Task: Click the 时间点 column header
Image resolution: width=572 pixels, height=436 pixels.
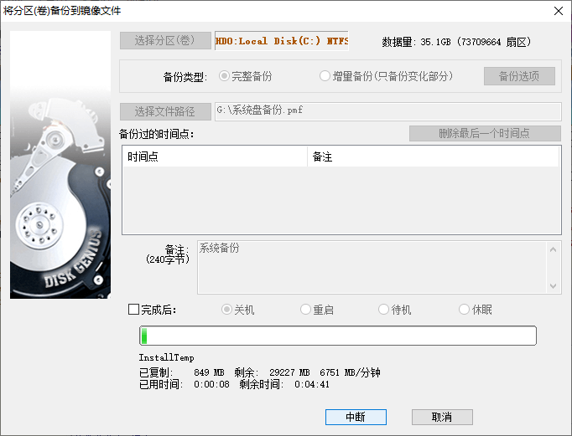Action: point(215,156)
